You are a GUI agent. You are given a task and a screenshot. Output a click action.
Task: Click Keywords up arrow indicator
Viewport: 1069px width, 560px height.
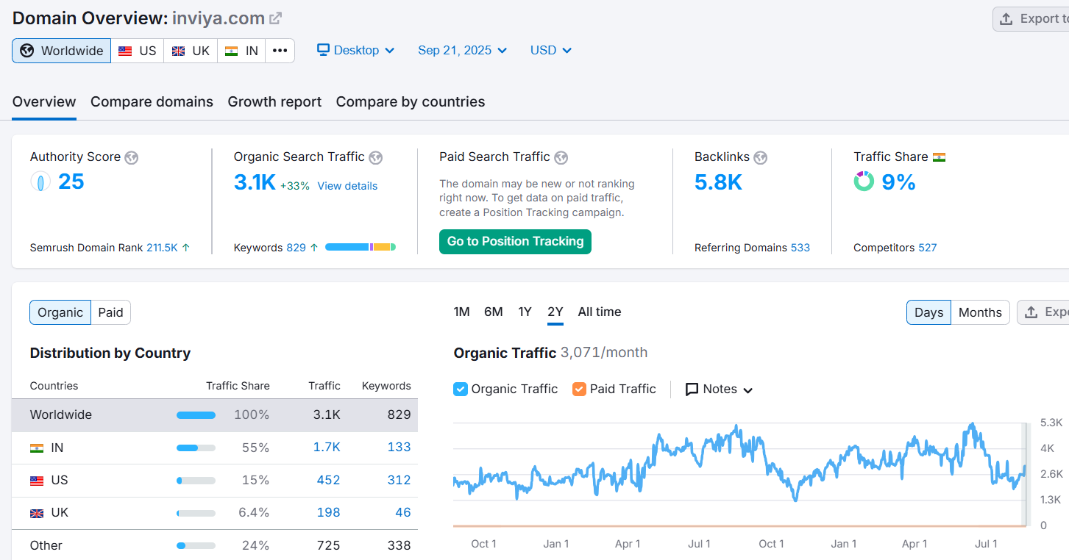[x=314, y=248]
